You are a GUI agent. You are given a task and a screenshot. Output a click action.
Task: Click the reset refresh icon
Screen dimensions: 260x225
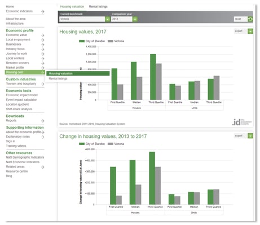(x=250, y=19)
